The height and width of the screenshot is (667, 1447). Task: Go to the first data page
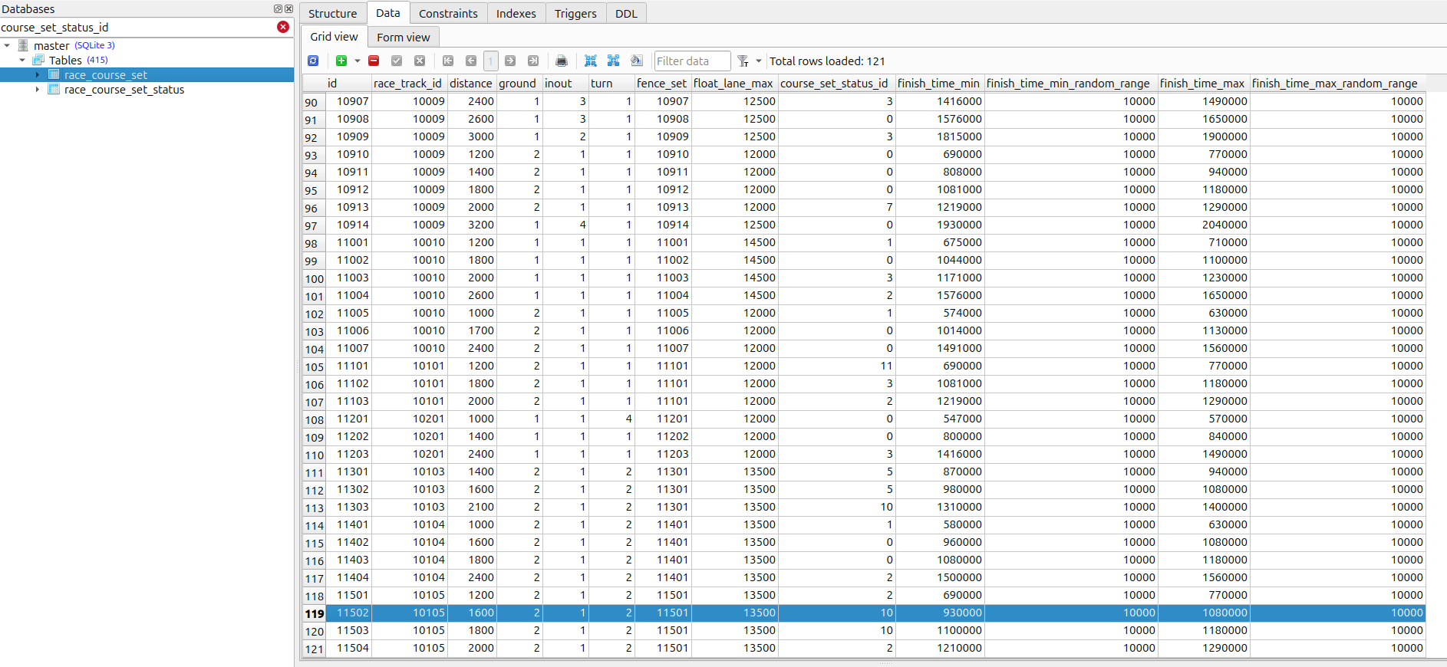448,61
